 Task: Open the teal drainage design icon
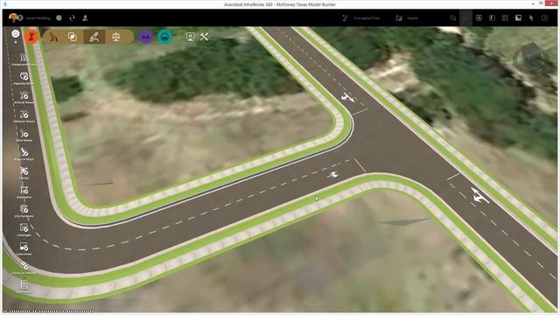tap(164, 37)
